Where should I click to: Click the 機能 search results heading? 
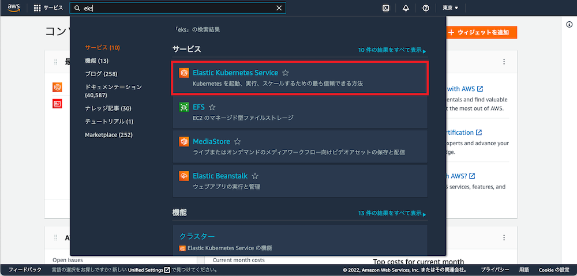click(179, 212)
